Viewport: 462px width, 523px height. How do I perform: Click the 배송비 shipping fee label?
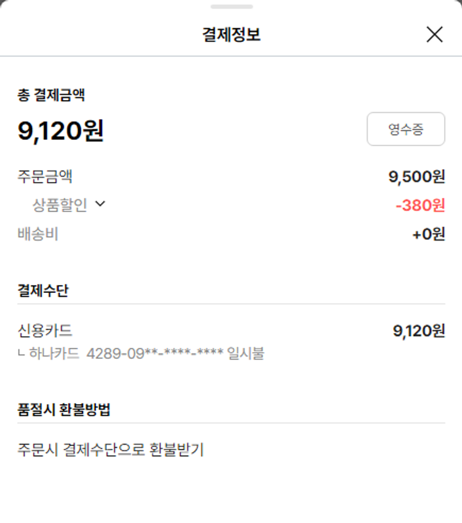coord(38,234)
